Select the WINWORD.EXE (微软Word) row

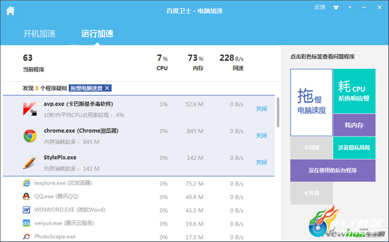(139, 210)
